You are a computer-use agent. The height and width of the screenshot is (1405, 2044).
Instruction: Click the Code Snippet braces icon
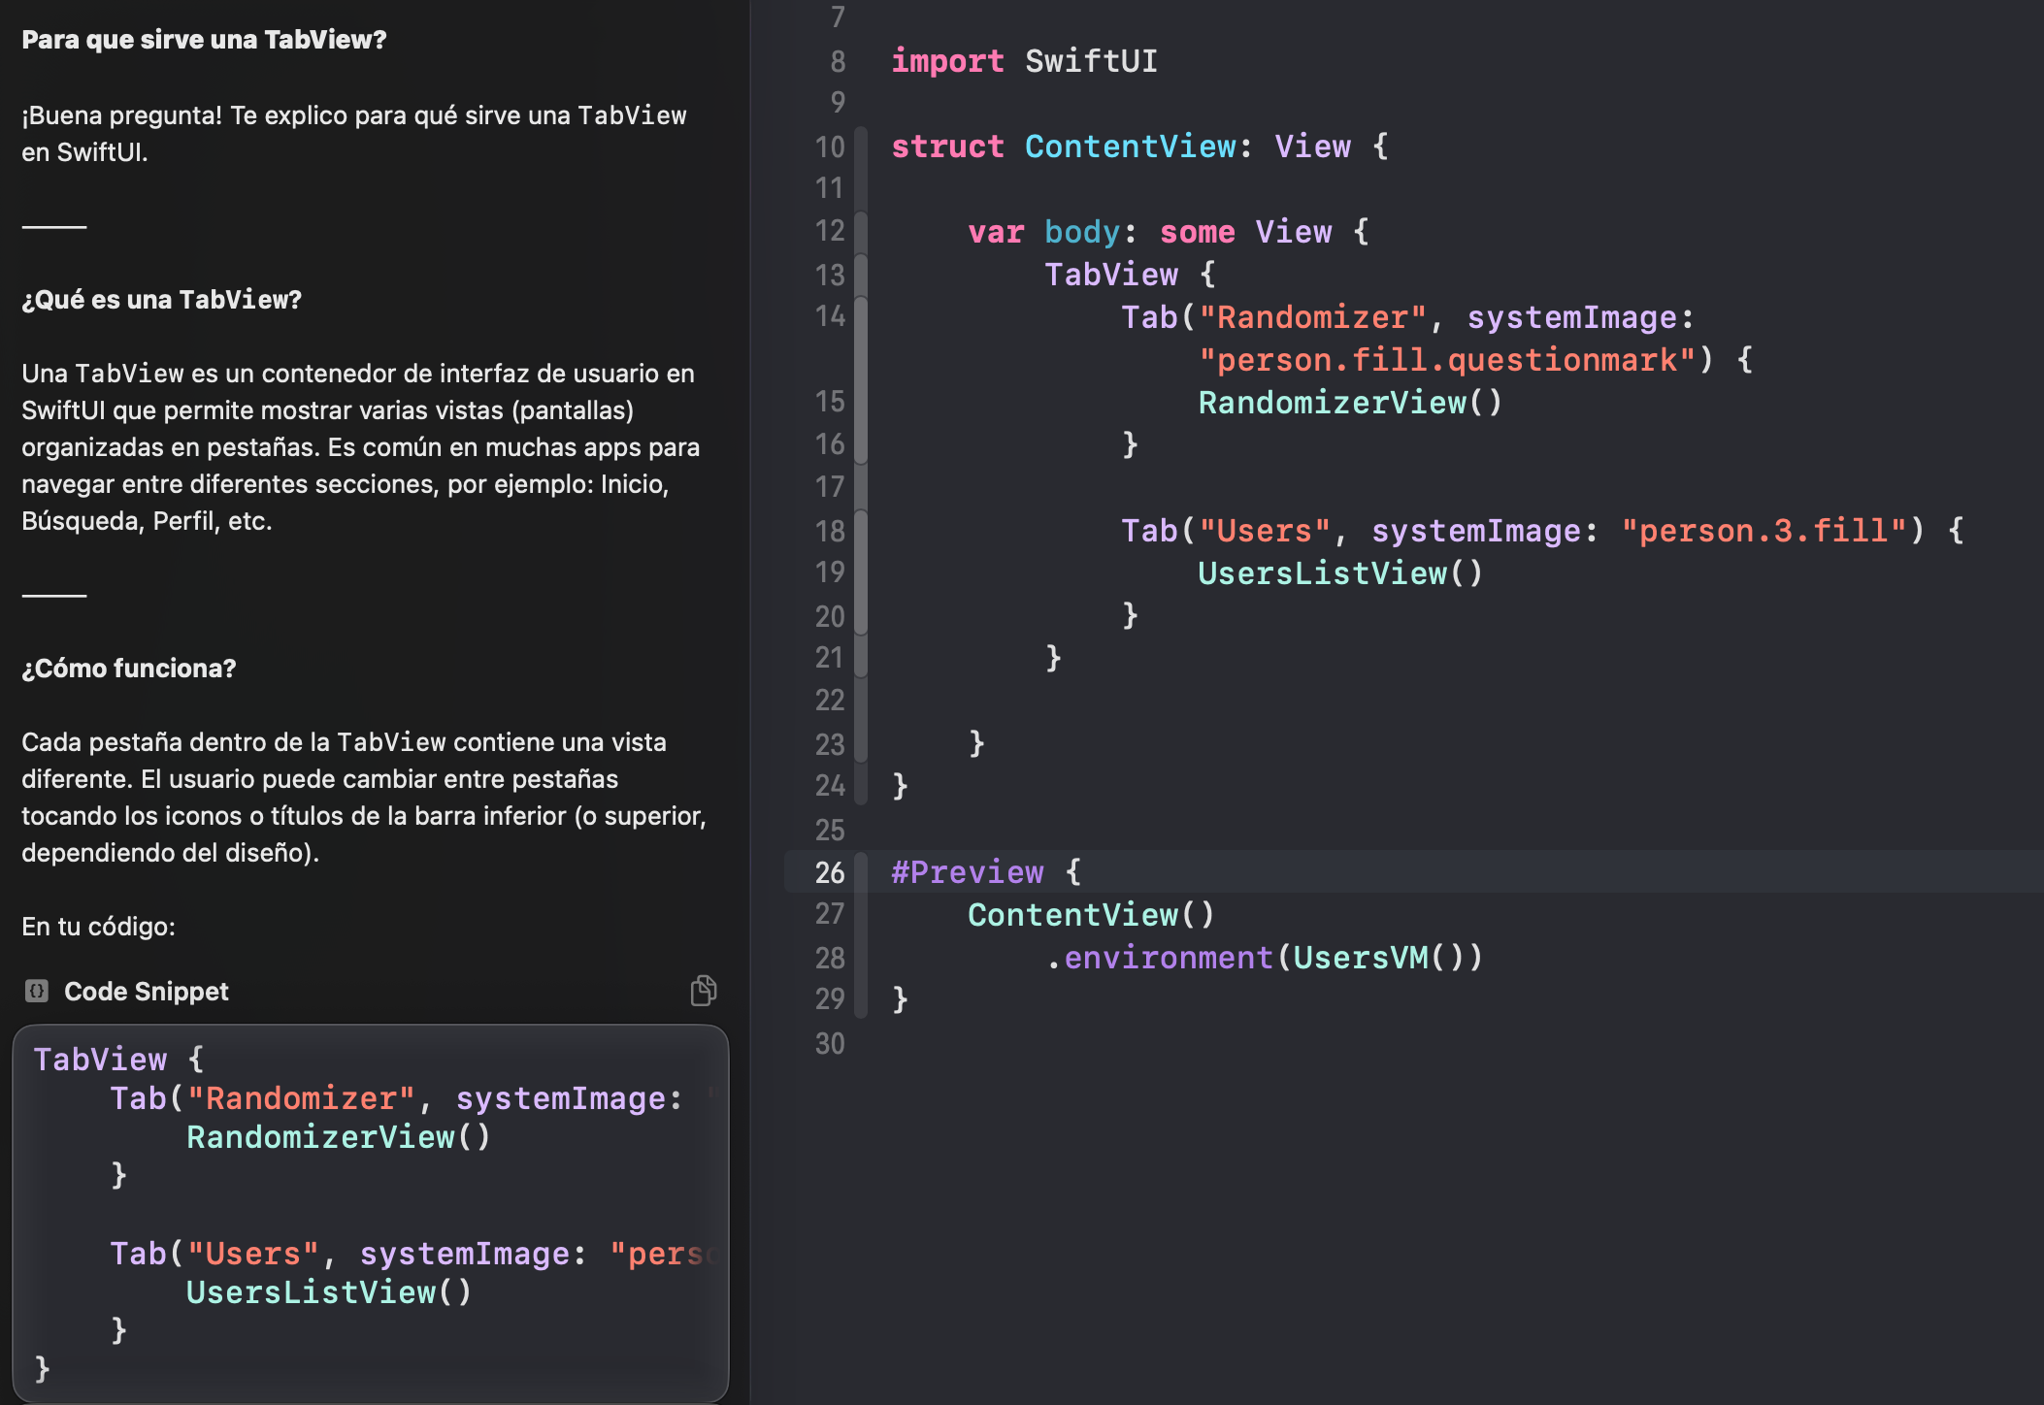click(37, 991)
